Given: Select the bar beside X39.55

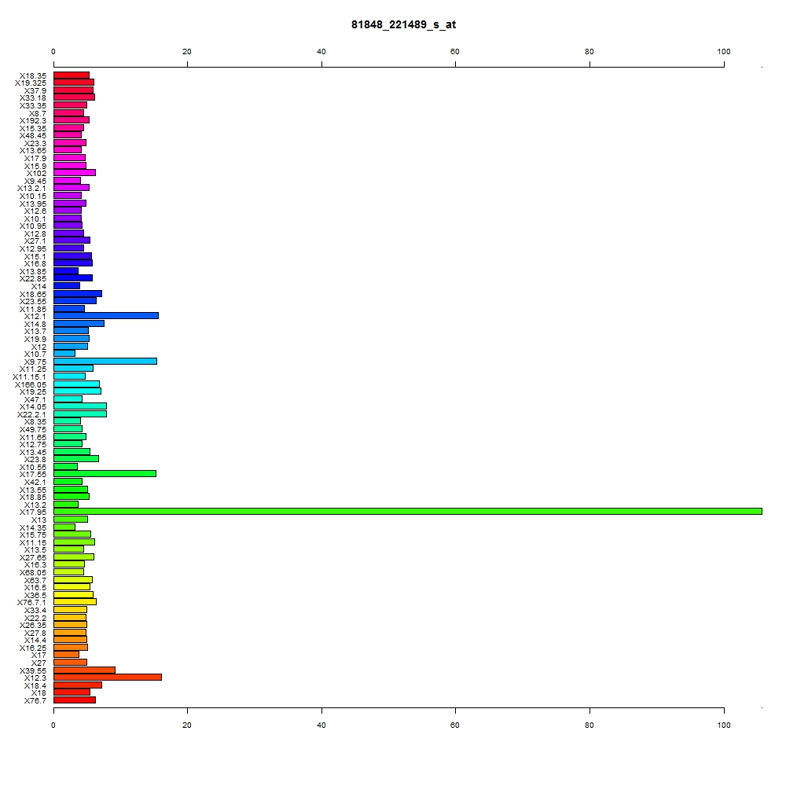Looking at the screenshot, I should (x=84, y=670).
